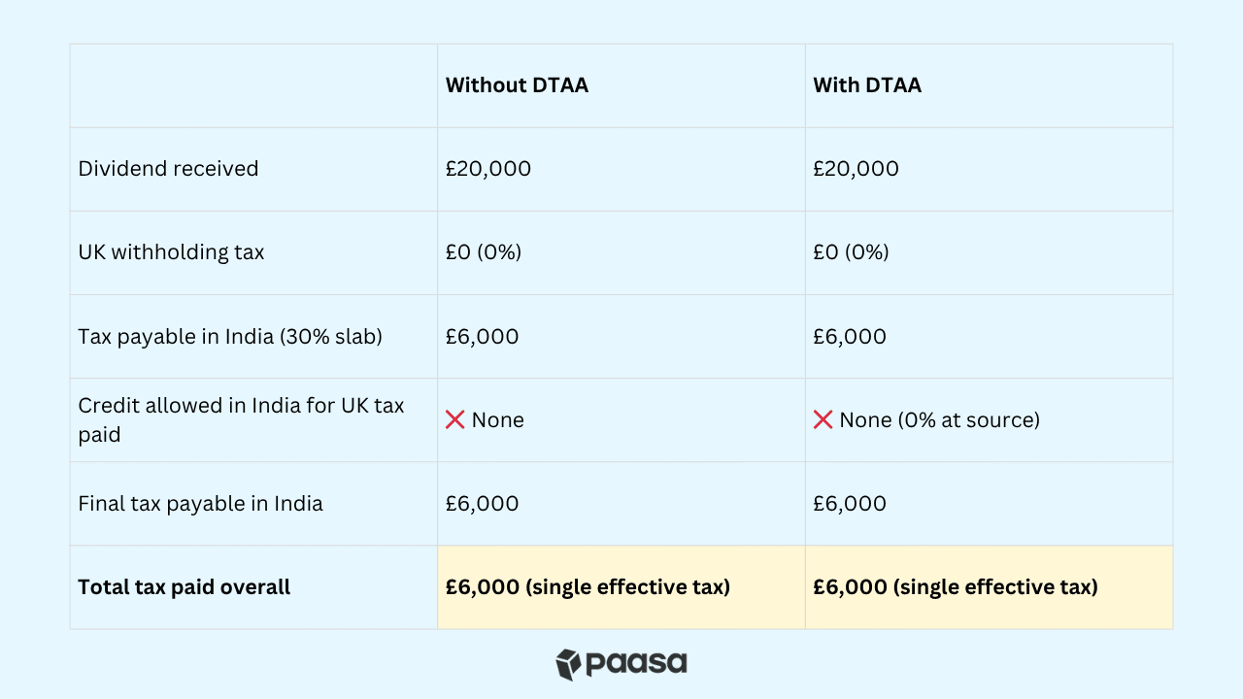Click £20,000 dividend under With DTAA
Viewport: 1243px width, 699px height.
pos(856,169)
